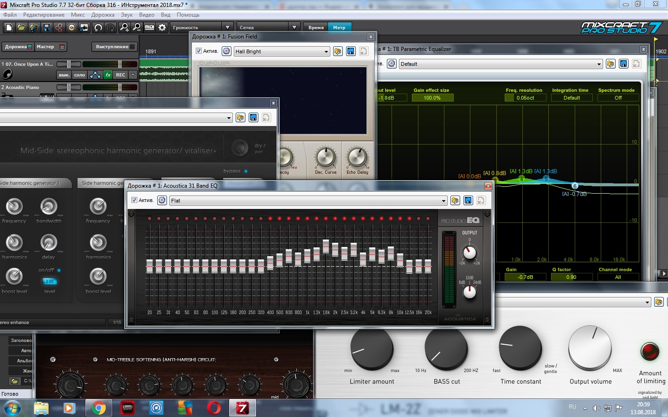Toggle bypass light on harmonic generator plugin
This screenshot has width=668, height=417.
point(246,171)
